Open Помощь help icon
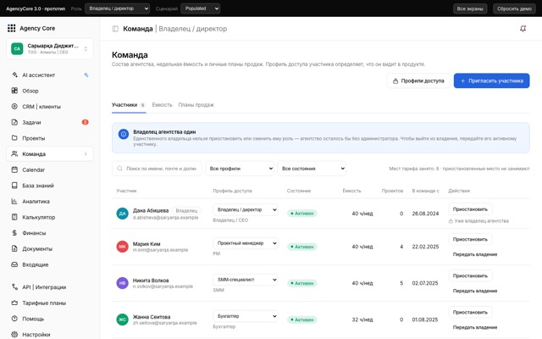The image size is (542, 339). 14,319
